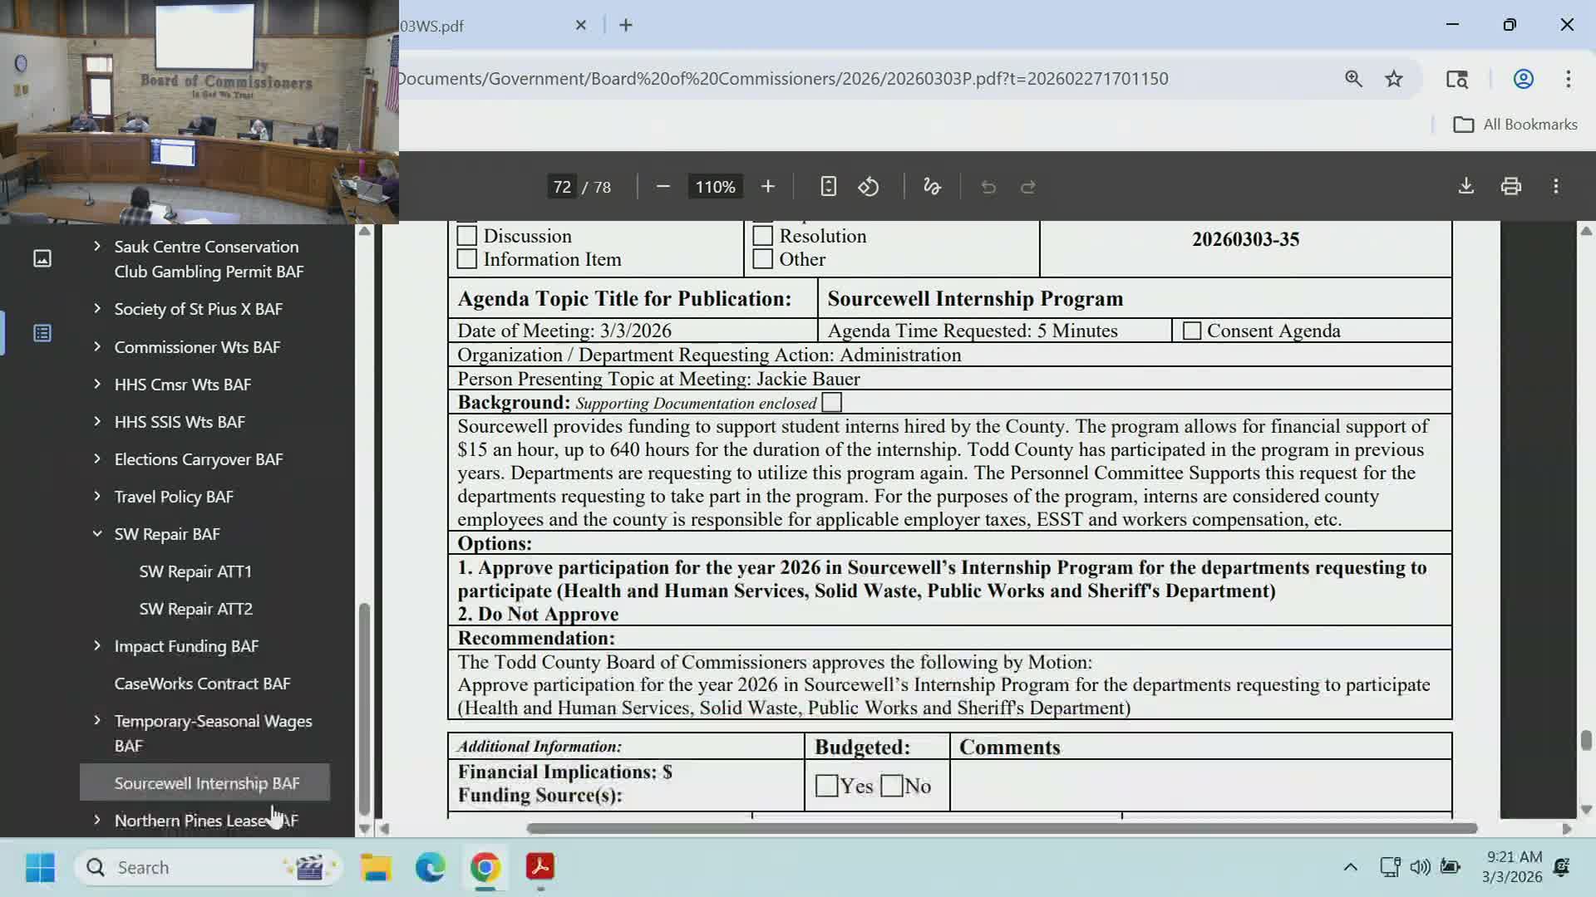Click the fit to page icon

tap(828, 187)
